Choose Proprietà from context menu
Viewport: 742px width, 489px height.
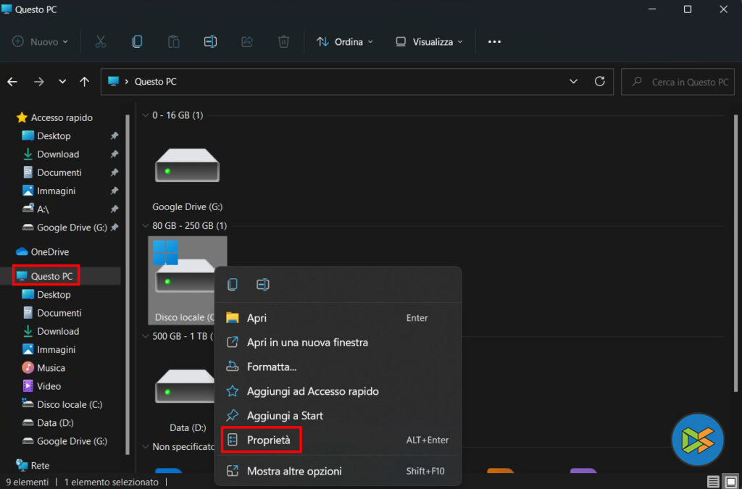(268, 440)
